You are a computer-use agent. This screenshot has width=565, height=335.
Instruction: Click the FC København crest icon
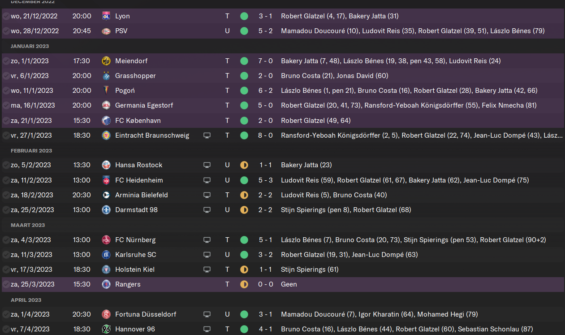click(106, 121)
